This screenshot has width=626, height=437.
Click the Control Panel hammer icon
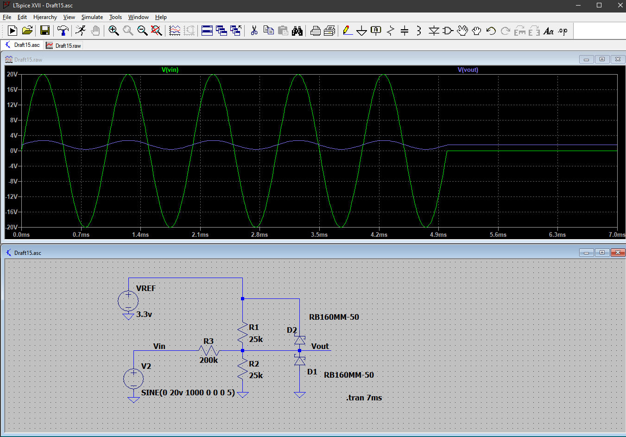tap(63, 31)
